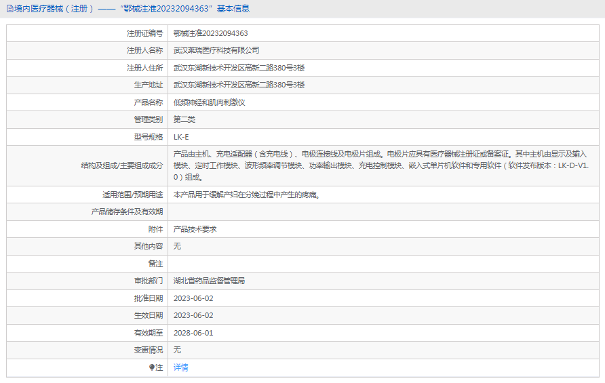Image resolution: width=605 pixels, height=383 pixels.
Task: Select product name 低频神经和肌肉刺激仪
Action: click(x=209, y=102)
